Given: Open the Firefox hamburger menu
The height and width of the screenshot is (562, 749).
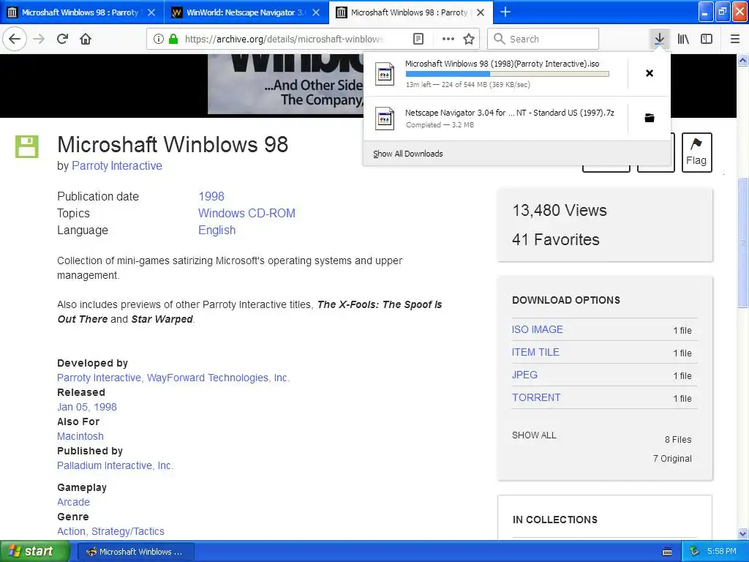Looking at the screenshot, I should pos(735,39).
